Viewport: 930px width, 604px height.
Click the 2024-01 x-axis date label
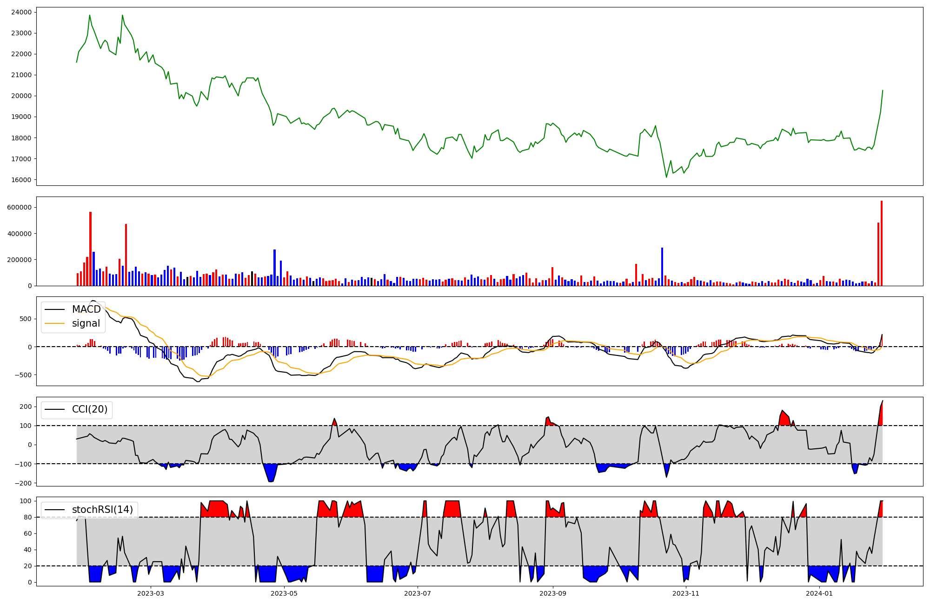tap(819, 593)
